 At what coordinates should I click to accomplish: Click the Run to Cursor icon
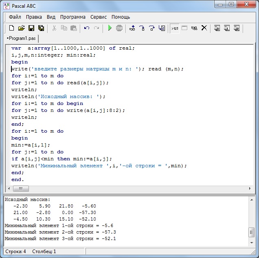(162, 28)
